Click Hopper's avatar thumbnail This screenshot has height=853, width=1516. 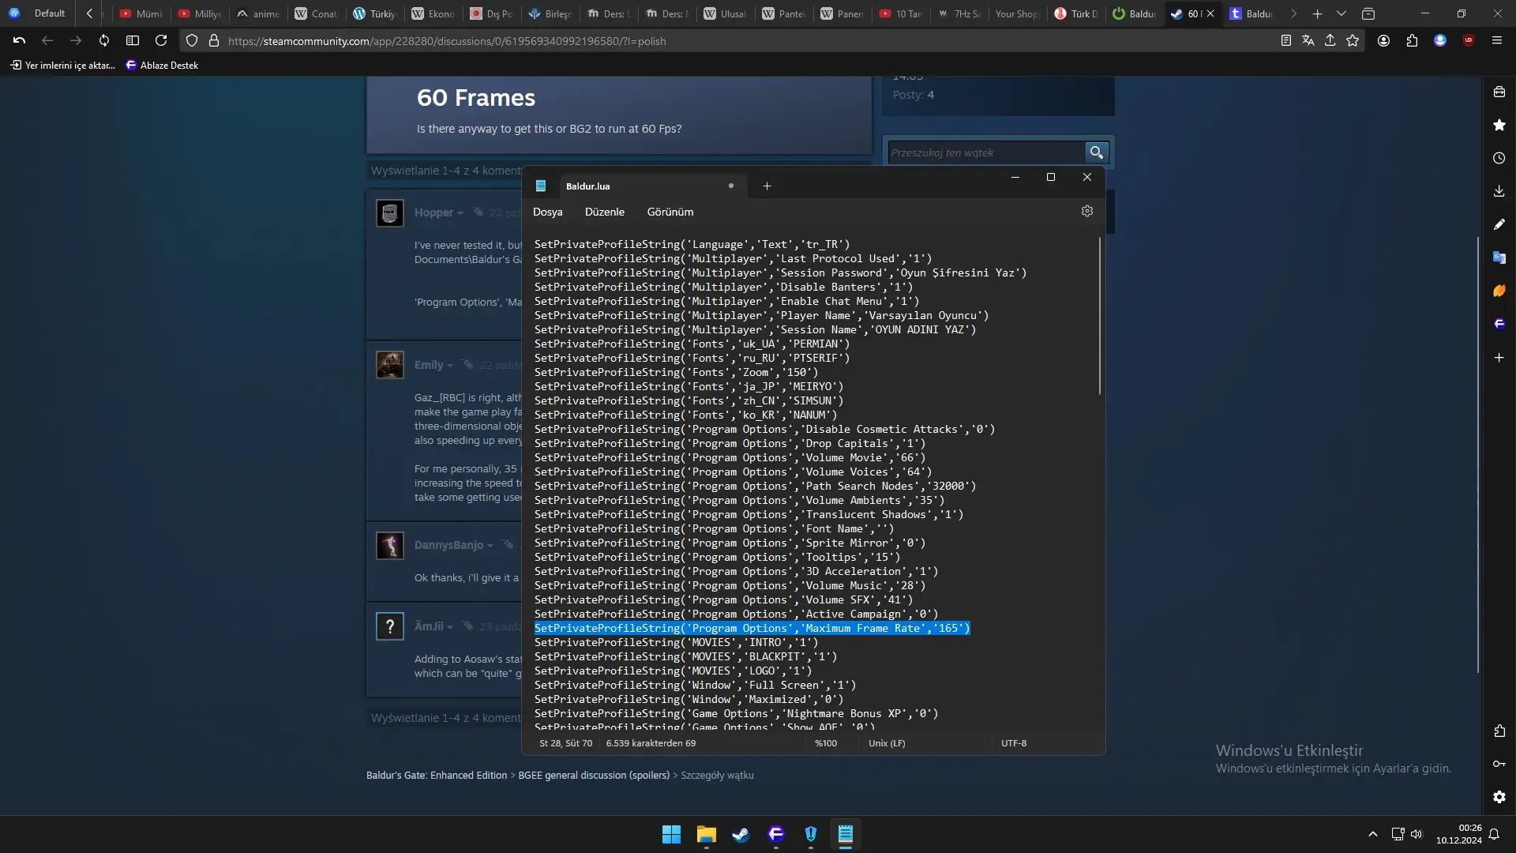(390, 213)
